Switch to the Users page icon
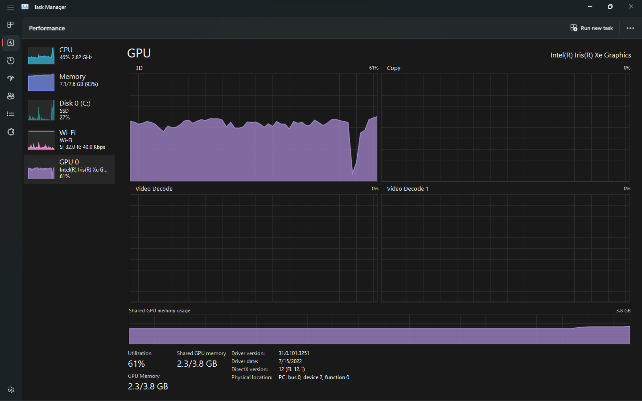The width and height of the screenshot is (642, 401). (11, 96)
